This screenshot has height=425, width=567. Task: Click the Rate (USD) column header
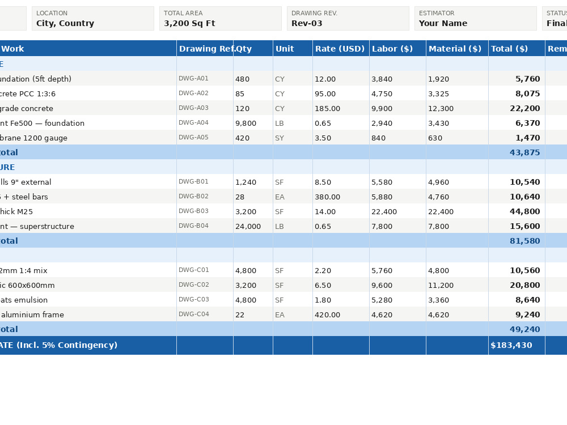[x=341, y=48]
